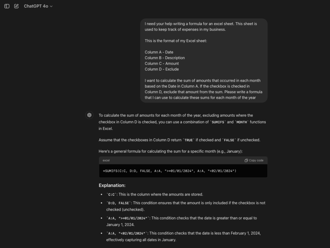Click the C:C bullet explanation
330x248 pixels.
pyautogui.click(x=155, y=194)
